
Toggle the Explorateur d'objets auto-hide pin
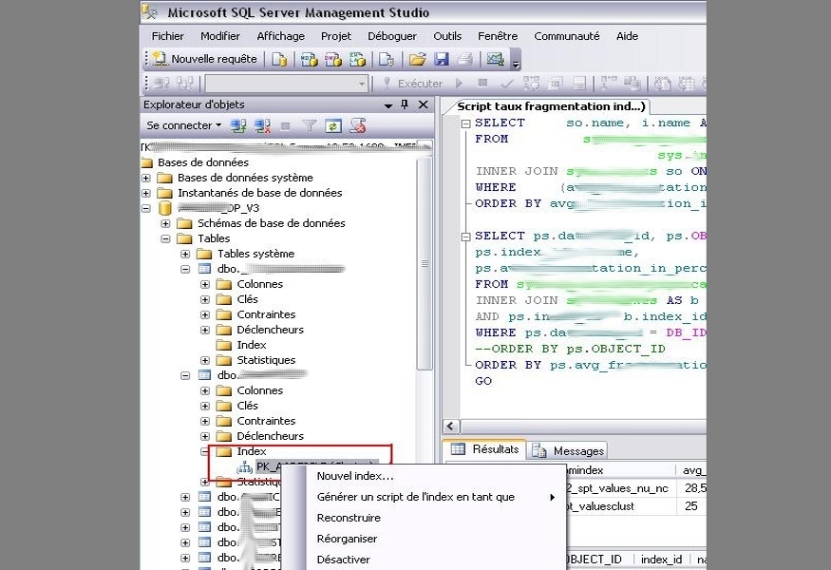(405, 104)
